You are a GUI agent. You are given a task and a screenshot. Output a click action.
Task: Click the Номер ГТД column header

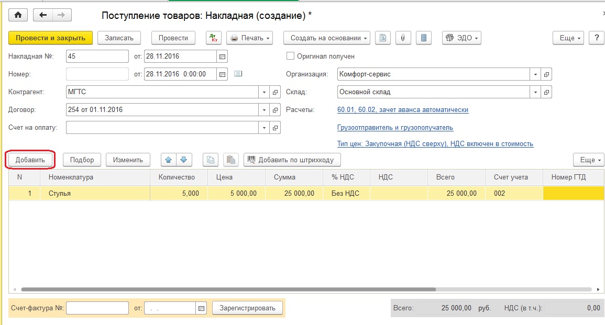coord(574,177)
